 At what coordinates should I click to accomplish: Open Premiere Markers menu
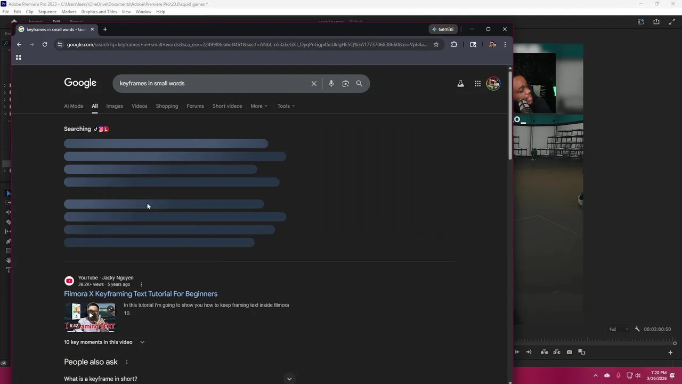click(69, 12)
